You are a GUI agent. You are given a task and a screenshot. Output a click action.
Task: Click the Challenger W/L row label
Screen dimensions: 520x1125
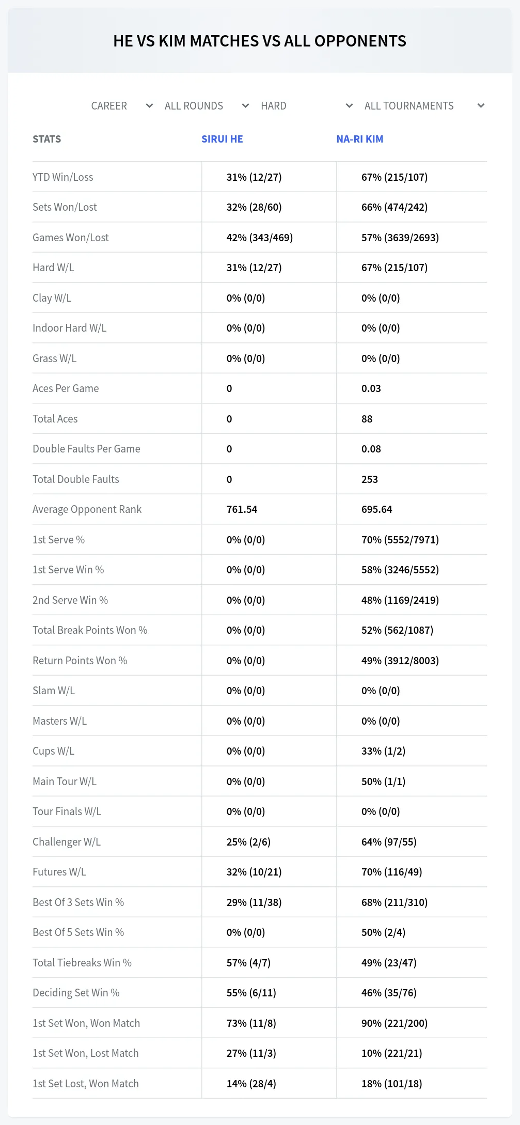(67, 842)
